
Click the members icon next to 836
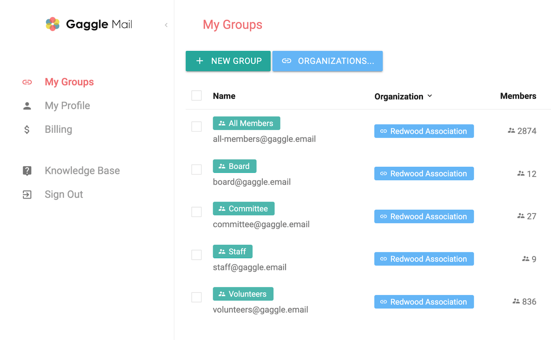516,301
